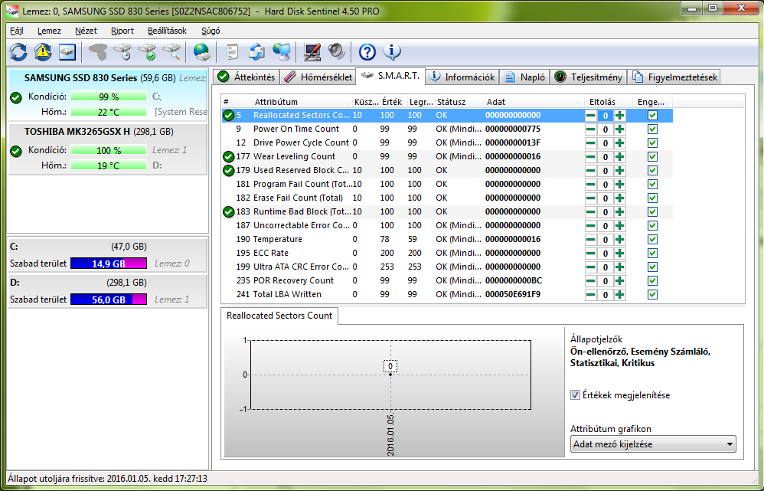This screenshot has width=764, height=491.
Task: Click the plus offset button for Power On Time Count
Action: (x=619, y=129)
